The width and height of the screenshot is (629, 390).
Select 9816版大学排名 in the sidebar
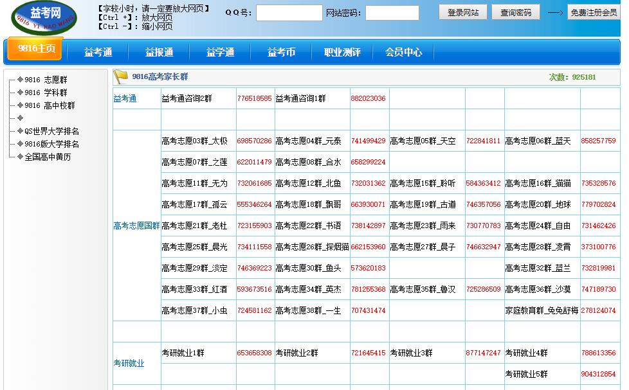coord(52,144)
